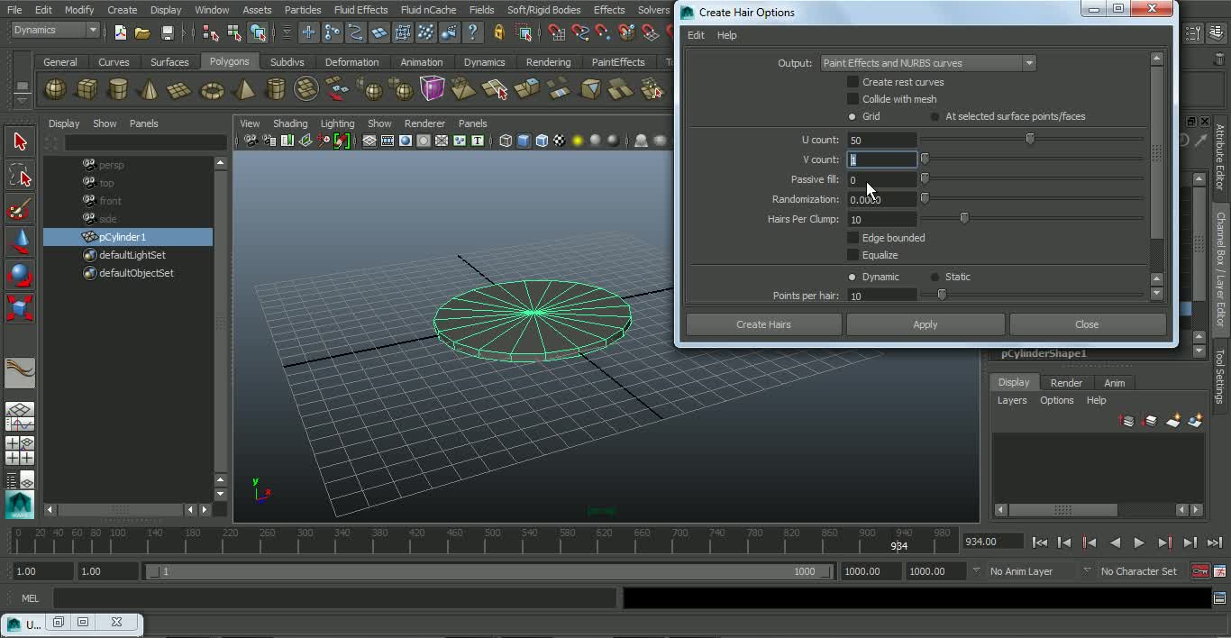Choose the Dynamic radio option

point(853,277)
